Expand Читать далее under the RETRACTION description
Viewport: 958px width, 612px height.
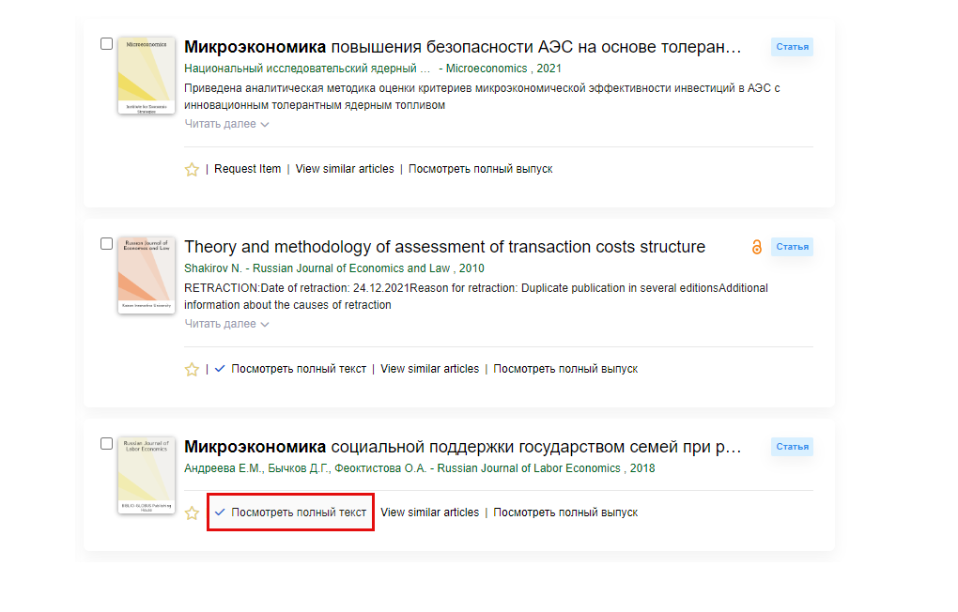[x=226, y=324]
